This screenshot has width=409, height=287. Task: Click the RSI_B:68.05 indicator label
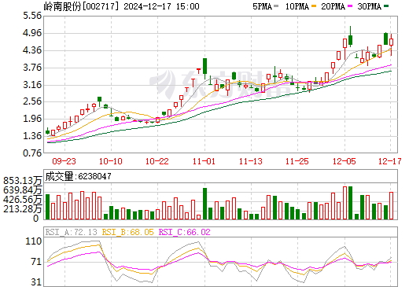[x=127, y=232]
